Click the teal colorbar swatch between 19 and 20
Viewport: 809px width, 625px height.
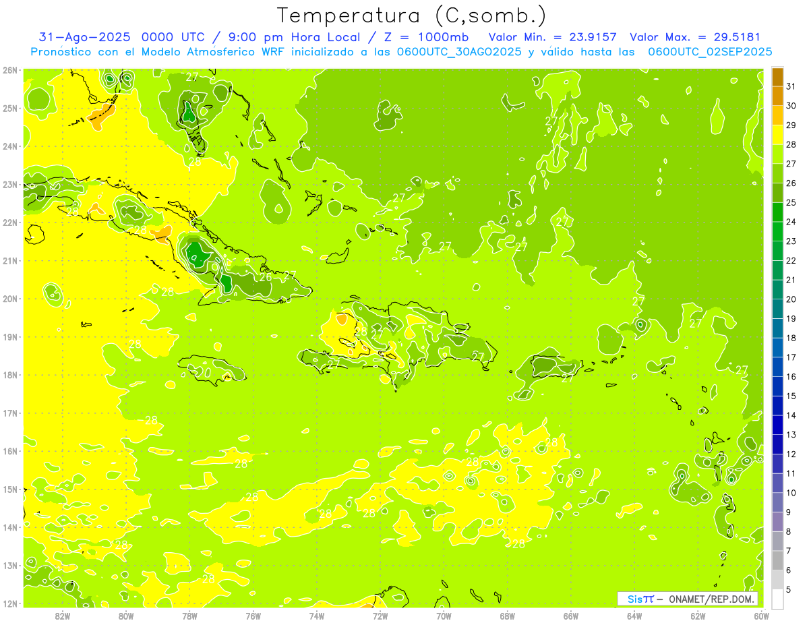tap(777, 309)
